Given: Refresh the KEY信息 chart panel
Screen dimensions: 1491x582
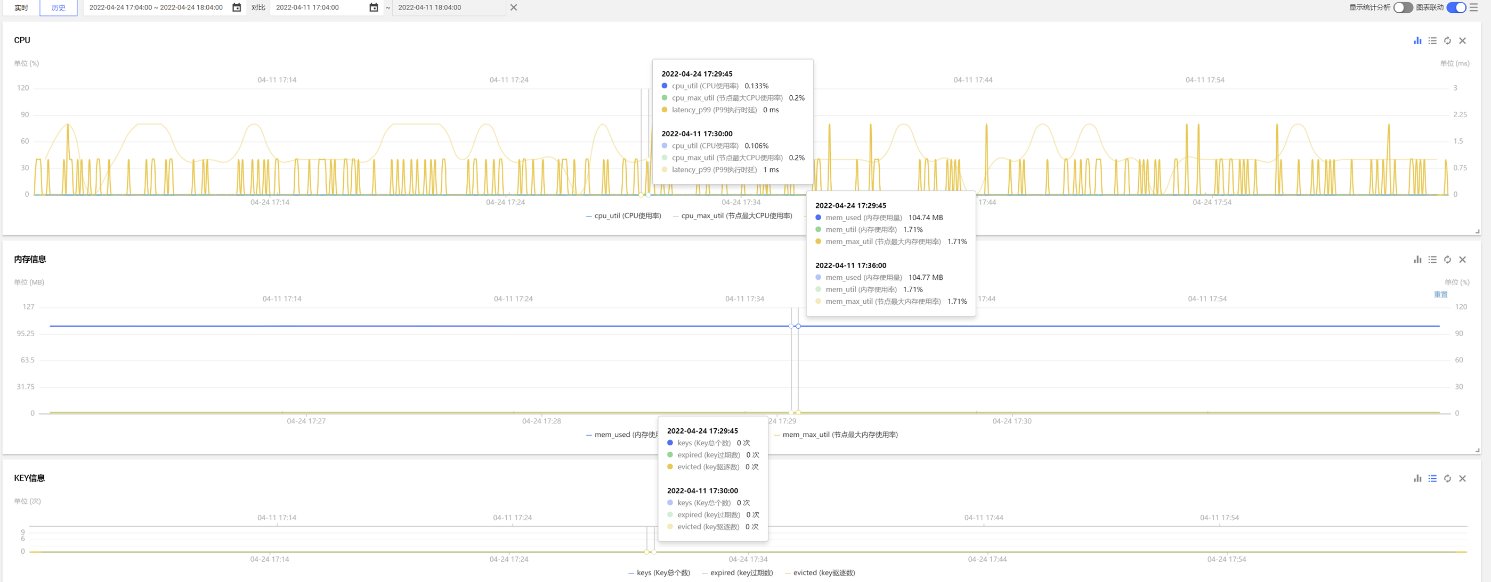Looking at the screenshot, I should click(1447, 479).
